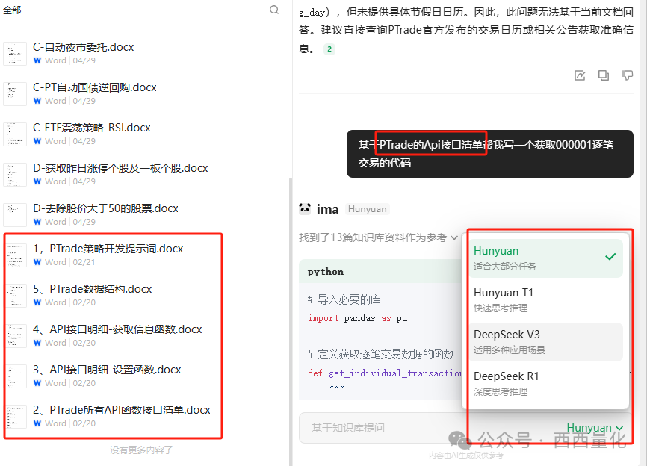
Task: Click Word icon under 5、PTrade数据结构.docx
Action: [x=37, y=302]
